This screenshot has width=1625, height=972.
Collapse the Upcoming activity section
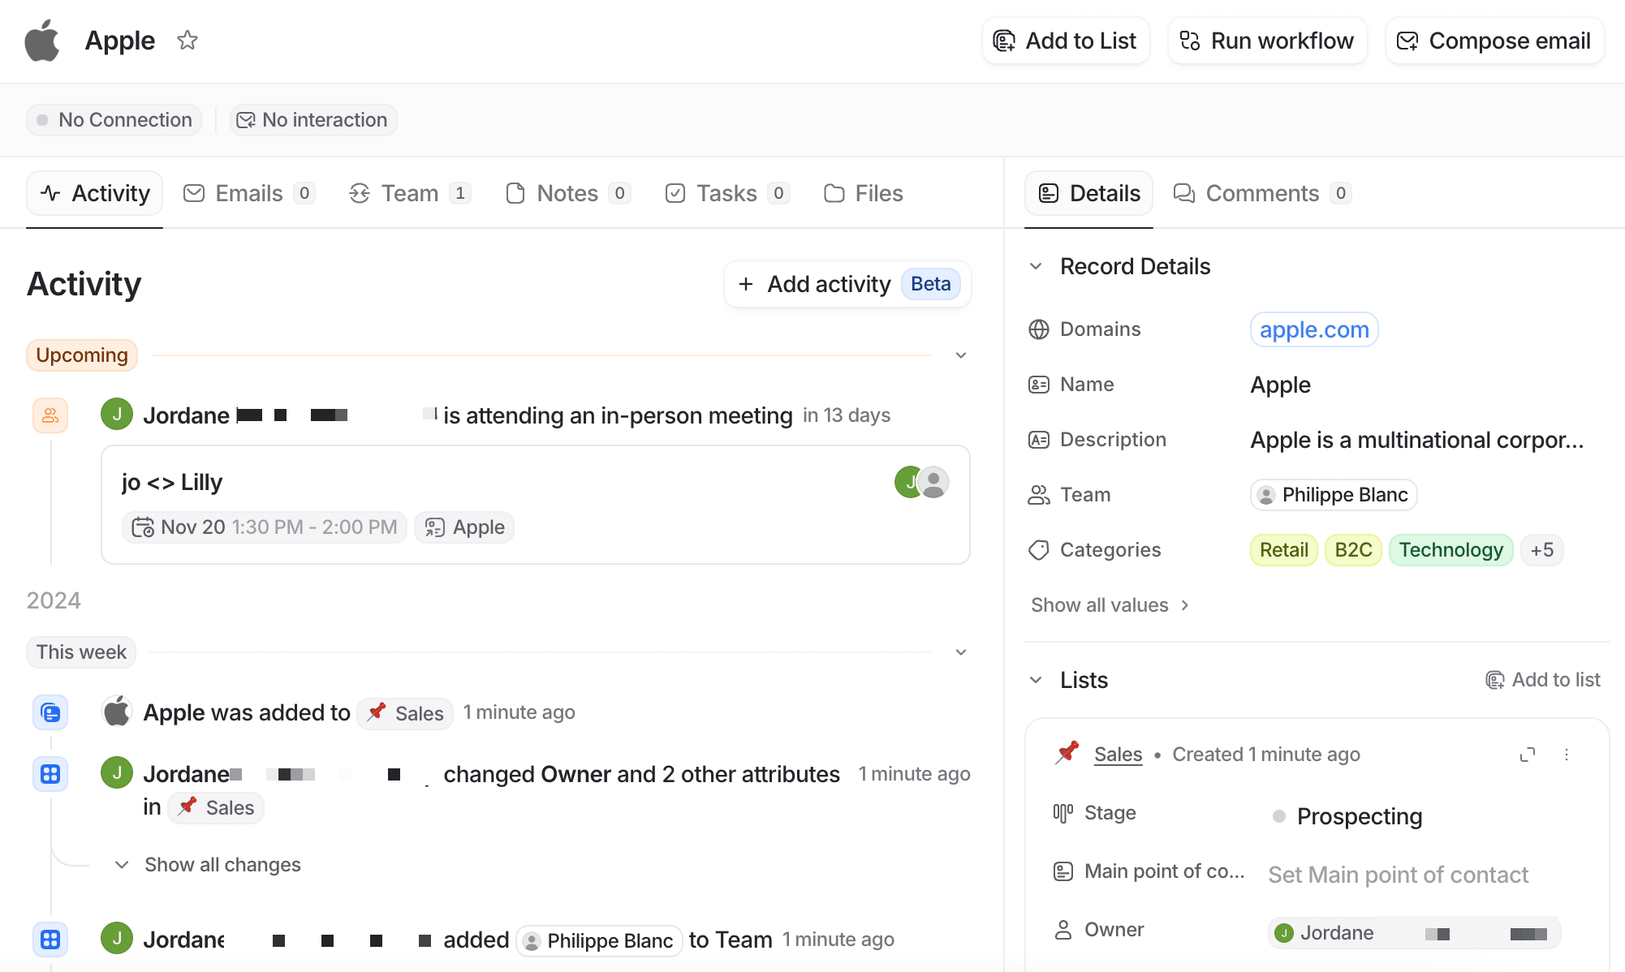(x=961, y=355)
